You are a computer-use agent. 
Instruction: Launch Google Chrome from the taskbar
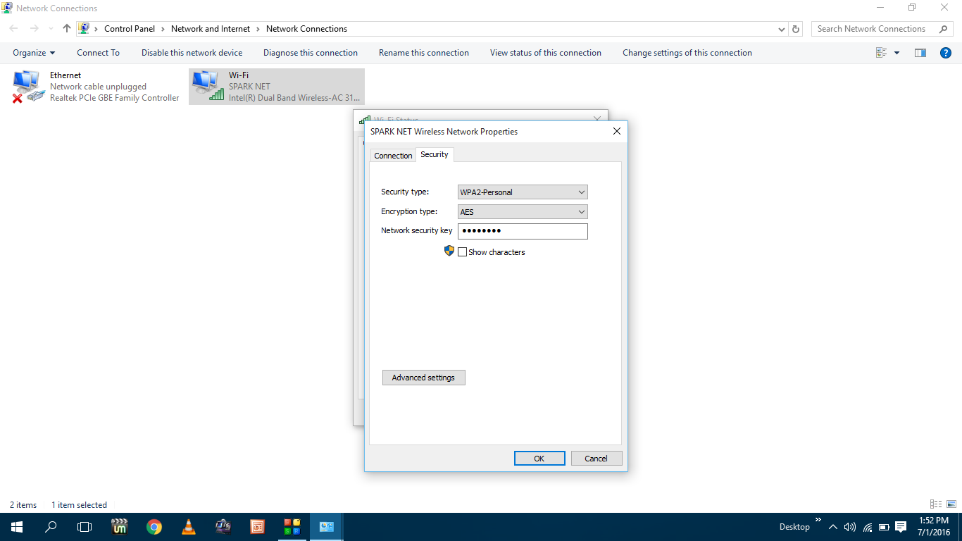154,526
